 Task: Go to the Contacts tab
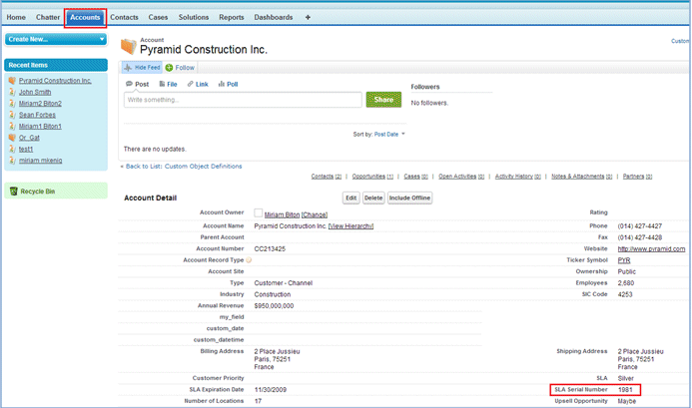[124, 17]
